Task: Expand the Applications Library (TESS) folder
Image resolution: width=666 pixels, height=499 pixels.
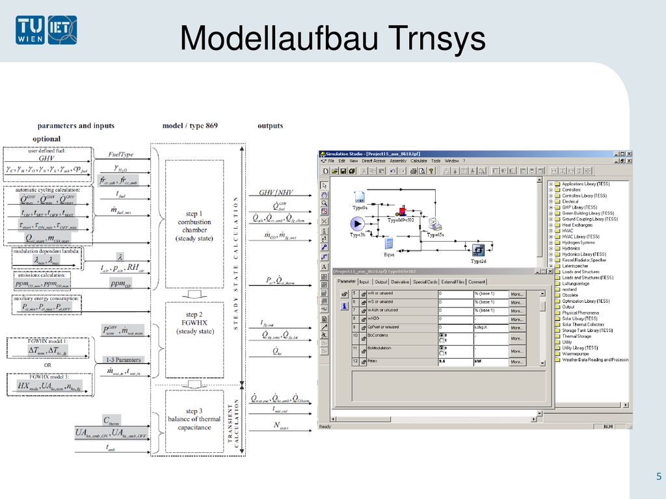Action: (551, 184)
